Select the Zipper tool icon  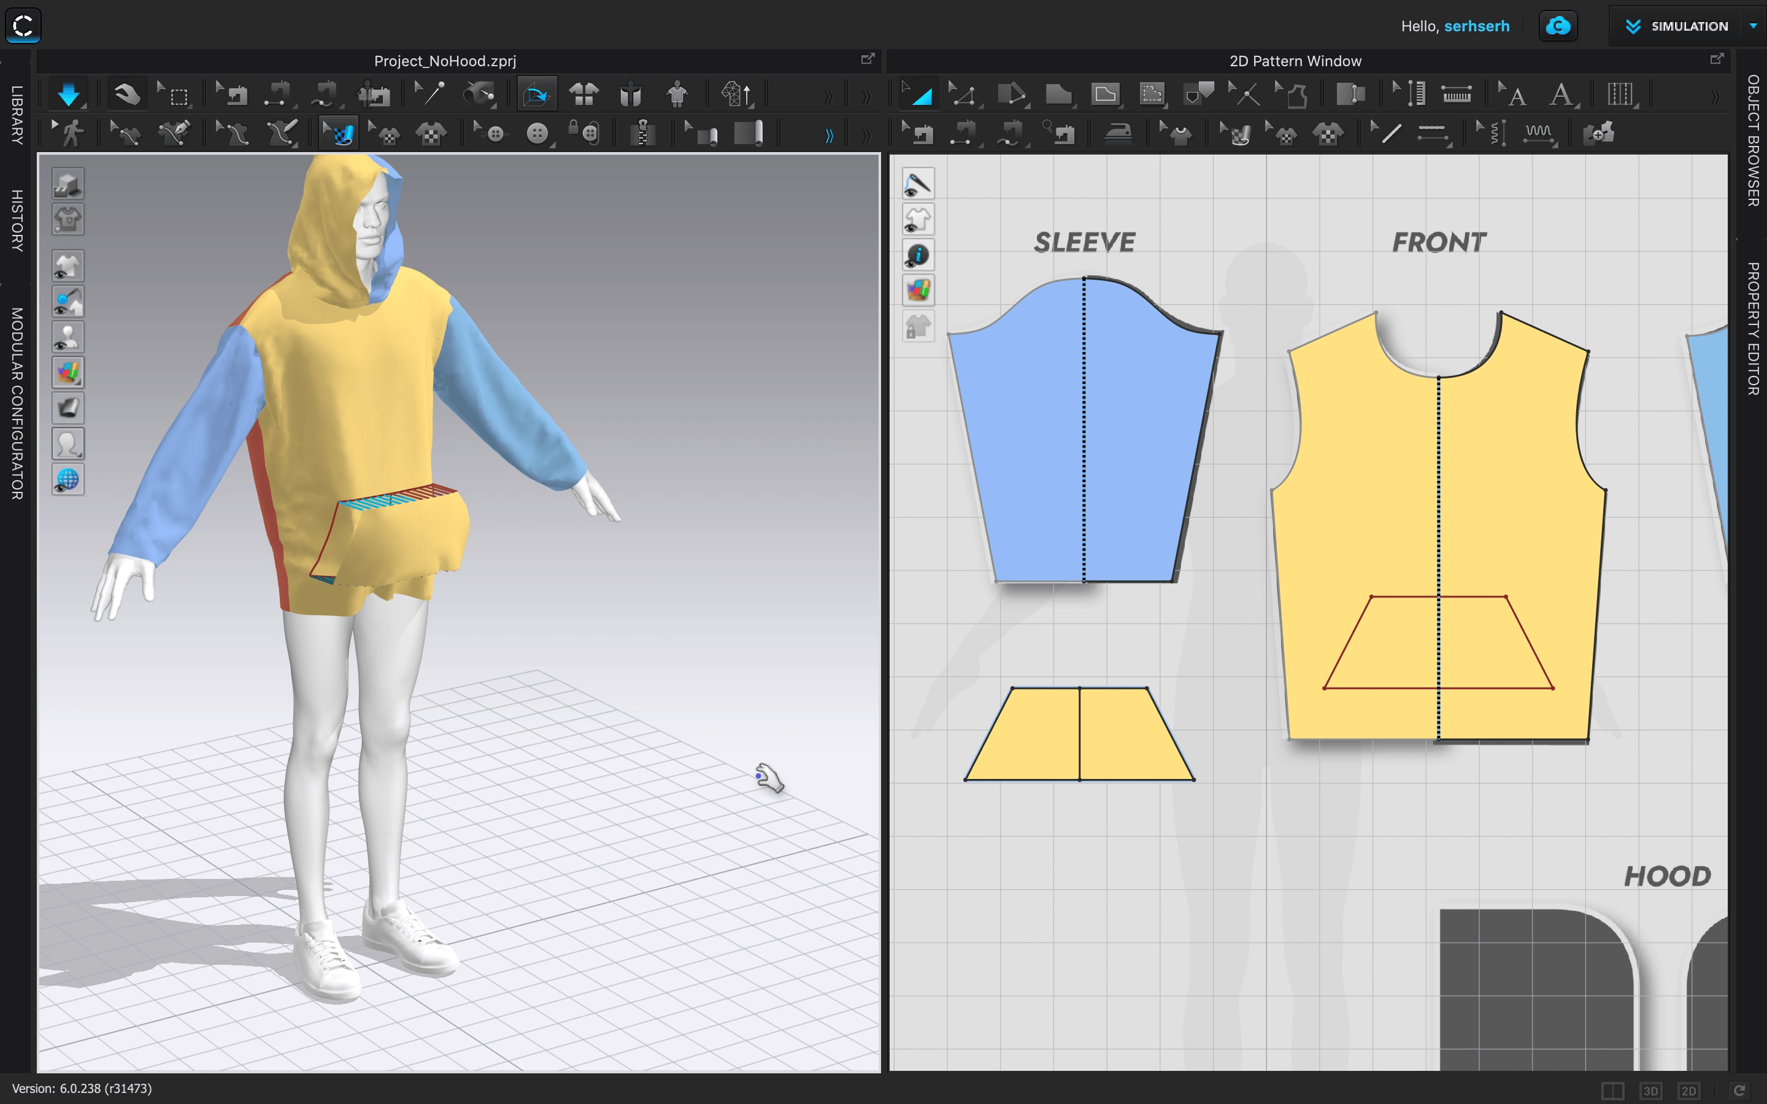point(642,134)
